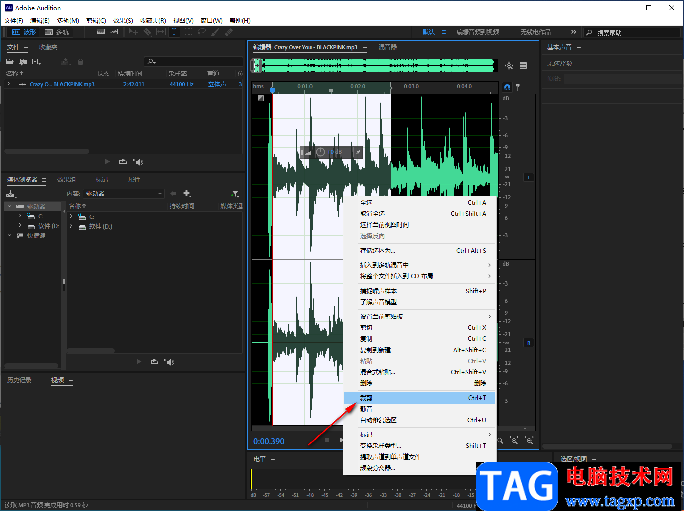Show spectral frequency display icon

pos(101,32)
